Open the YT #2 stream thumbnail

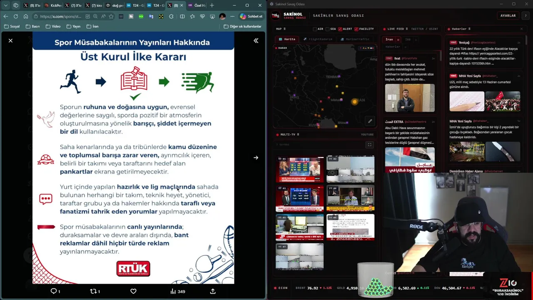(x=350, y=169)
